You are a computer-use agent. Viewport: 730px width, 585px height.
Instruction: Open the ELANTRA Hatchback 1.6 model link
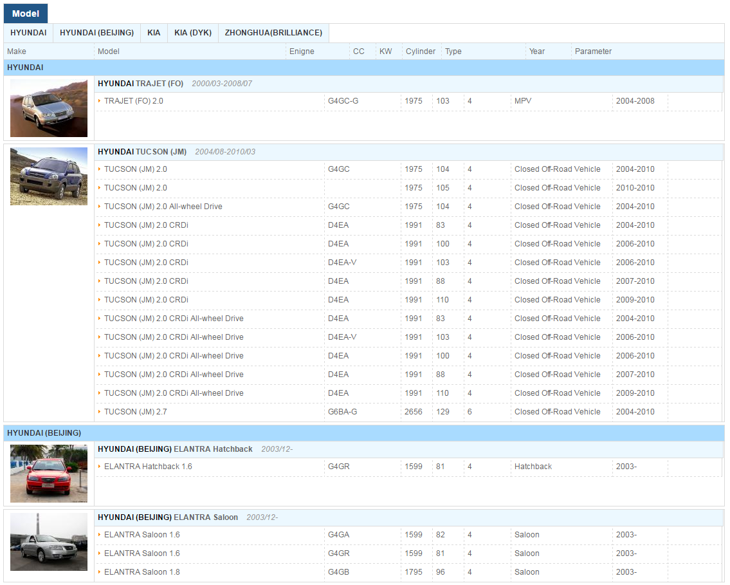tap(148, 467)
